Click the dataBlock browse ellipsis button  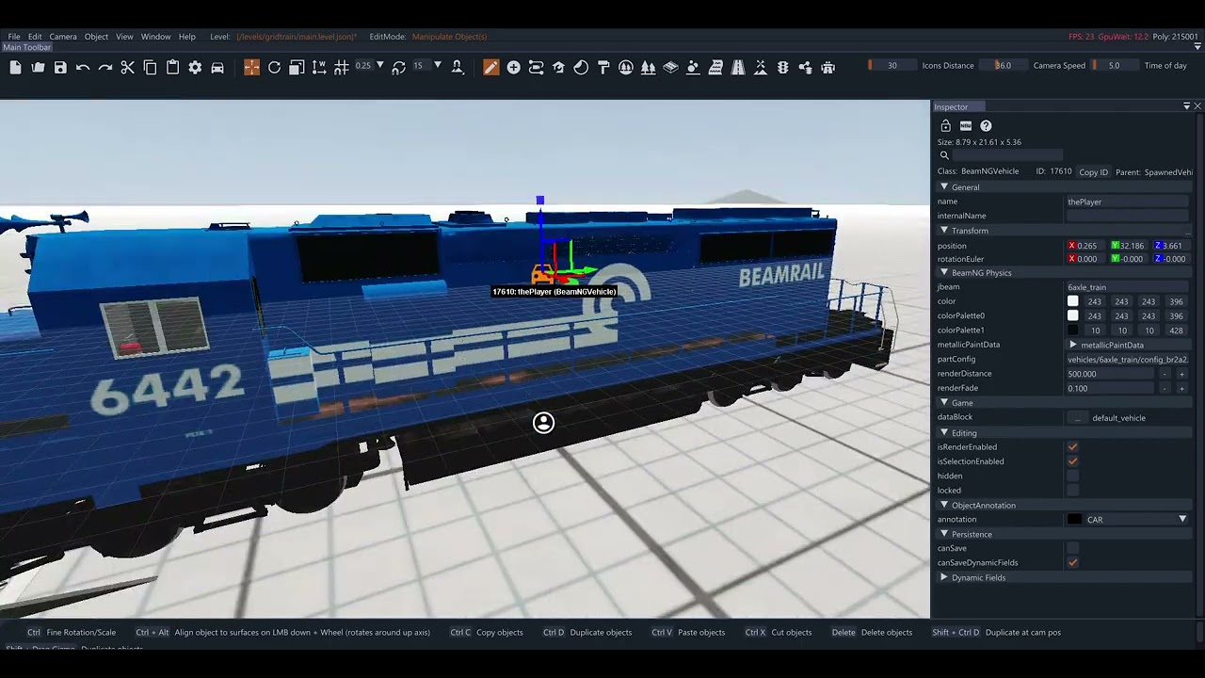[x=1078, y=418]
